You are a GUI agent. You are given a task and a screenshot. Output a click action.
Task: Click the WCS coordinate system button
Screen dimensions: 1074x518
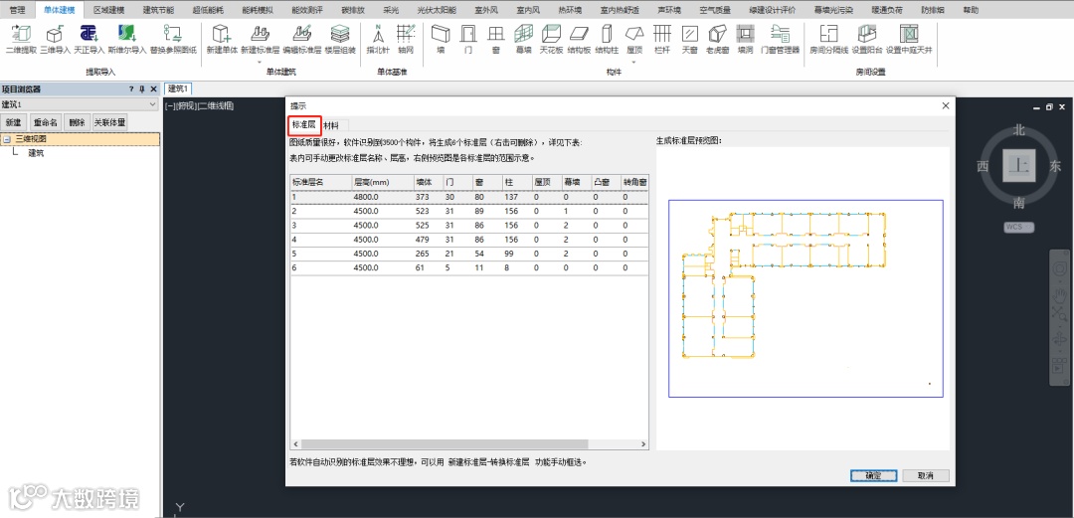click(1018, 227)
